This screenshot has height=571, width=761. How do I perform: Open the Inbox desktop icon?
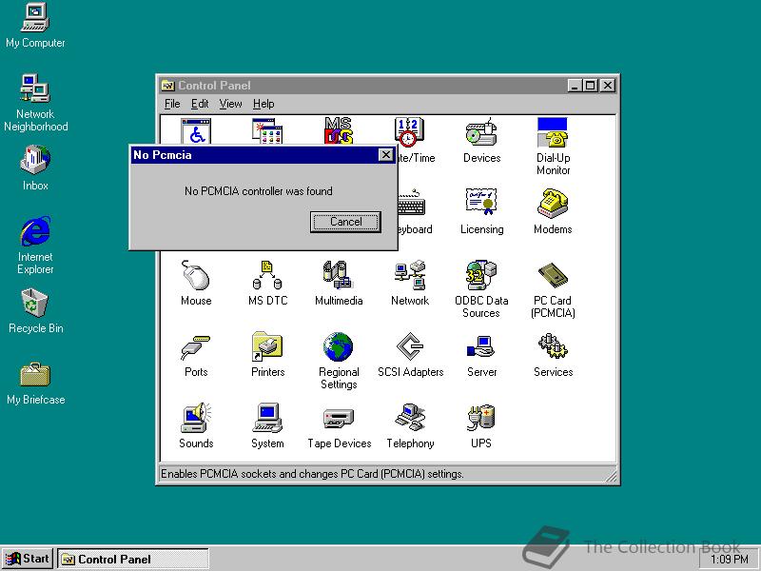[35, 159]
